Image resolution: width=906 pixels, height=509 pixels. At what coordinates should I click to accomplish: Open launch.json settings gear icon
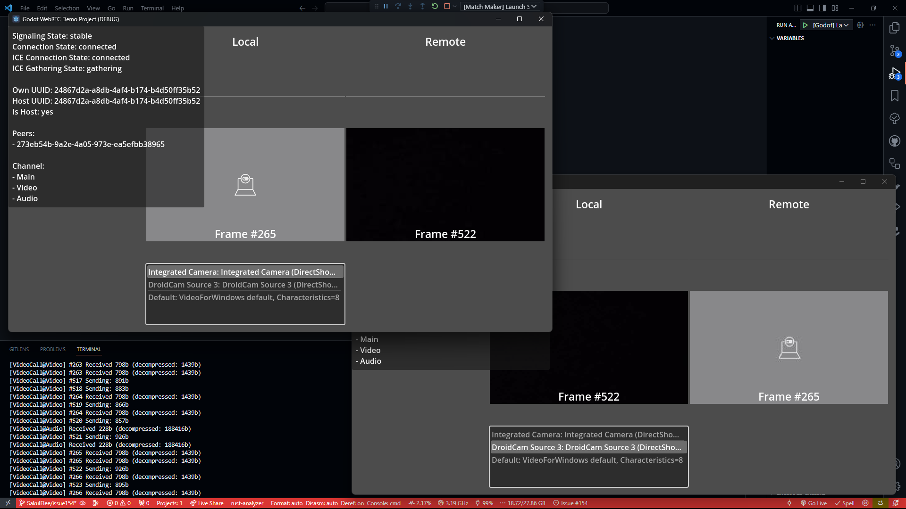point(860,25)
